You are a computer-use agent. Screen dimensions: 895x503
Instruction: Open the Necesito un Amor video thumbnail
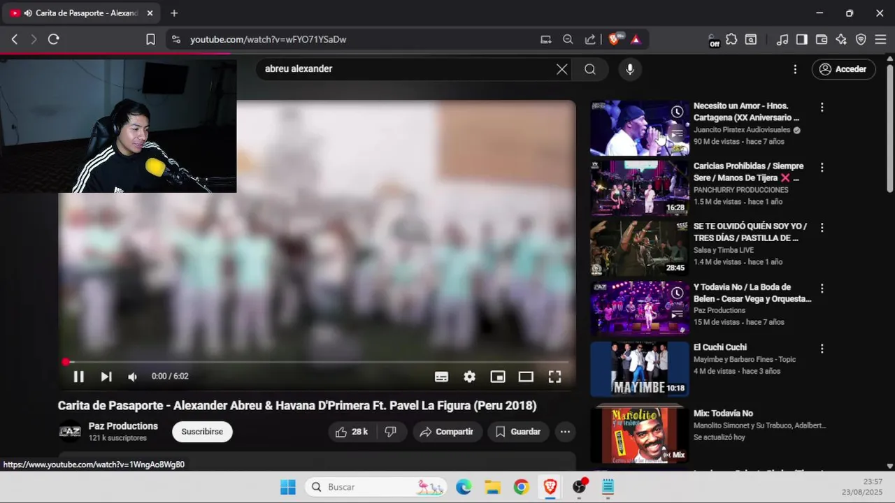(639, 128)
